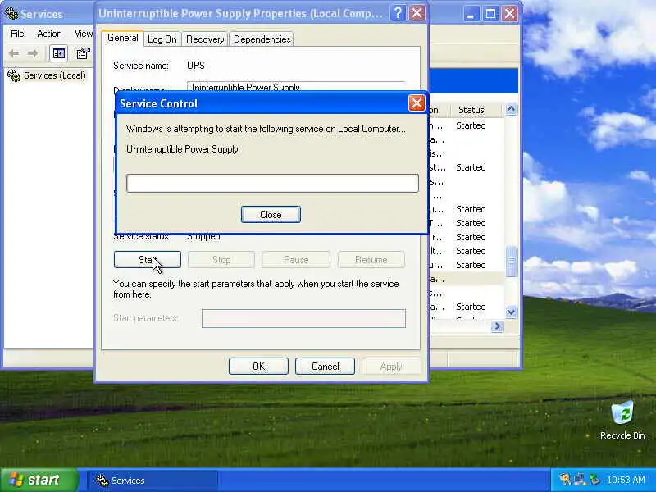This screenshot has width=656, height=492.
Task: Click the greyed-out Apply button
Action: [x=391, y=367]
